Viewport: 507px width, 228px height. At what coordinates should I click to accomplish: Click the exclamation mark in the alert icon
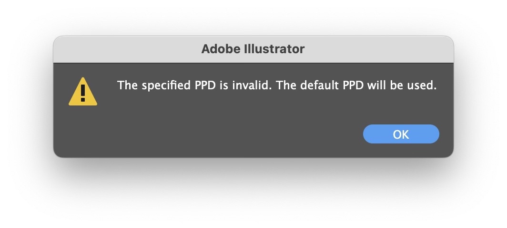click(x=83, y=93)
